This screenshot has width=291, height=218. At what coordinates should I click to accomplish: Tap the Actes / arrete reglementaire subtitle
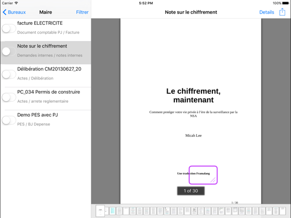43,101
